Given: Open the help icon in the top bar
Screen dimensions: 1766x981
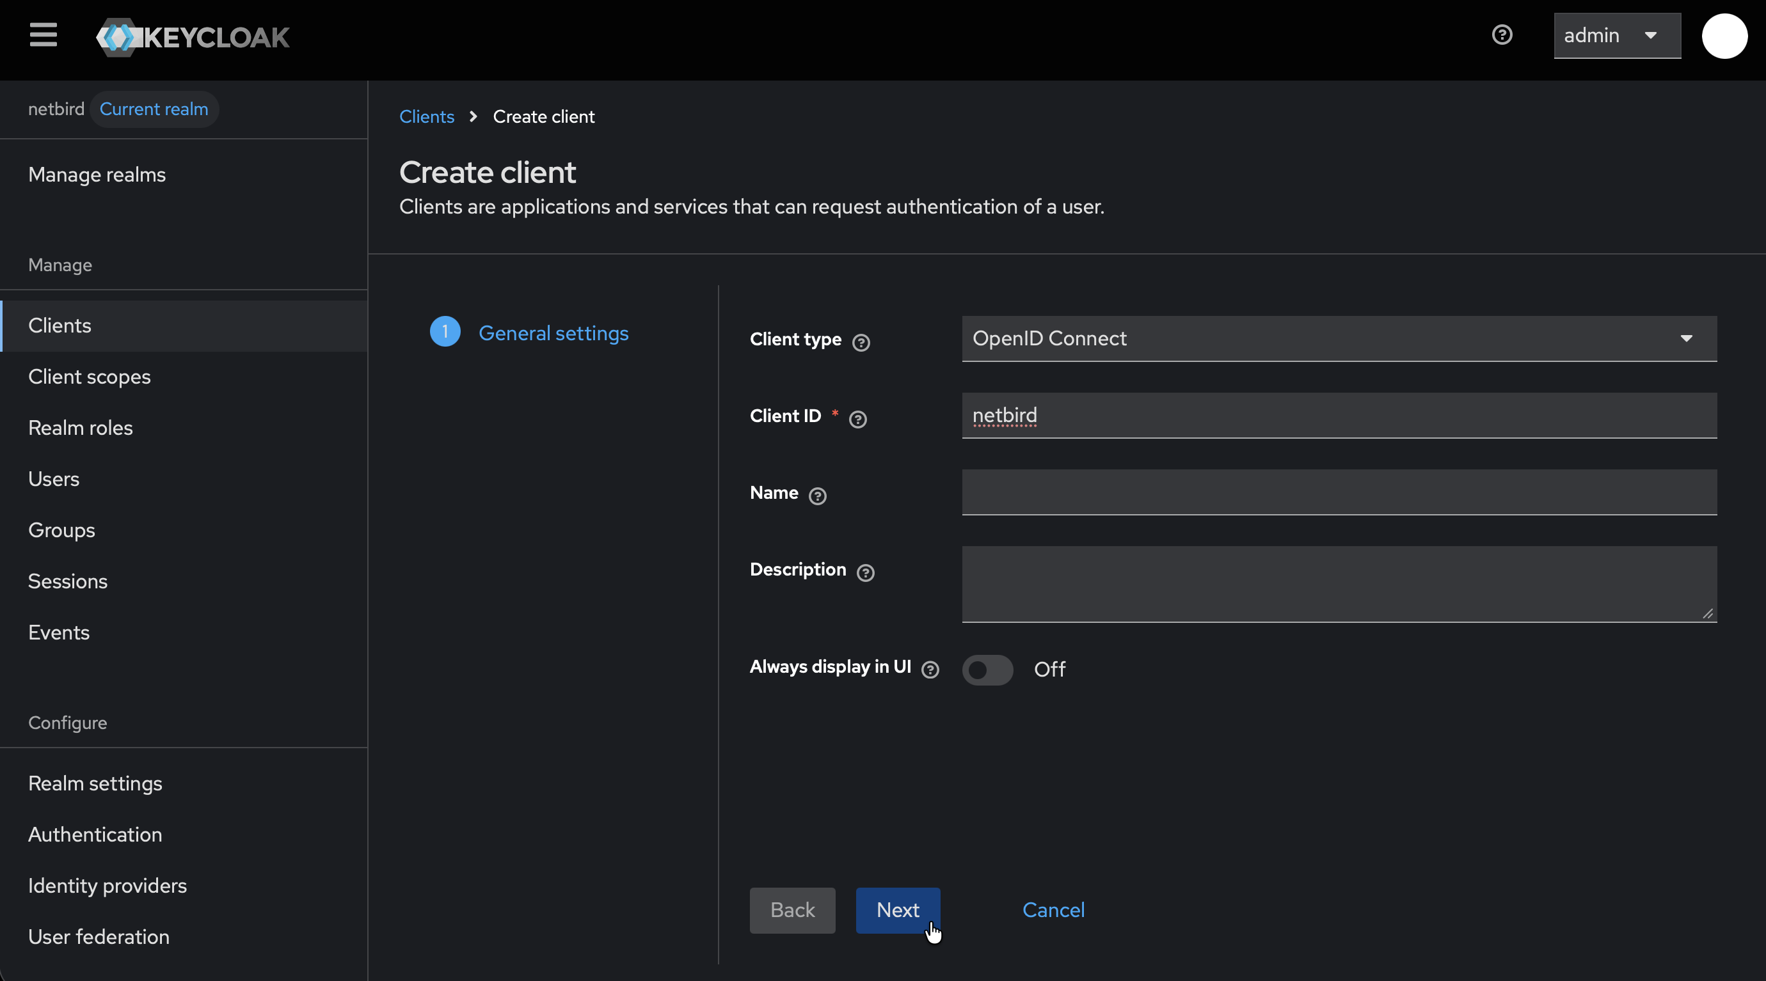Looking at the screenshot, I should (1502, 35).
